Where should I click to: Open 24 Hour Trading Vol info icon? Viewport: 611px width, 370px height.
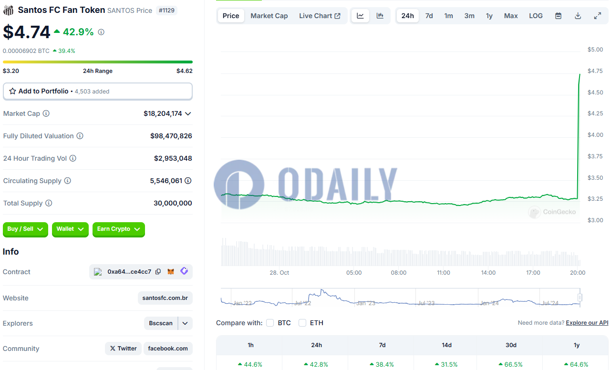pos(73,158)
